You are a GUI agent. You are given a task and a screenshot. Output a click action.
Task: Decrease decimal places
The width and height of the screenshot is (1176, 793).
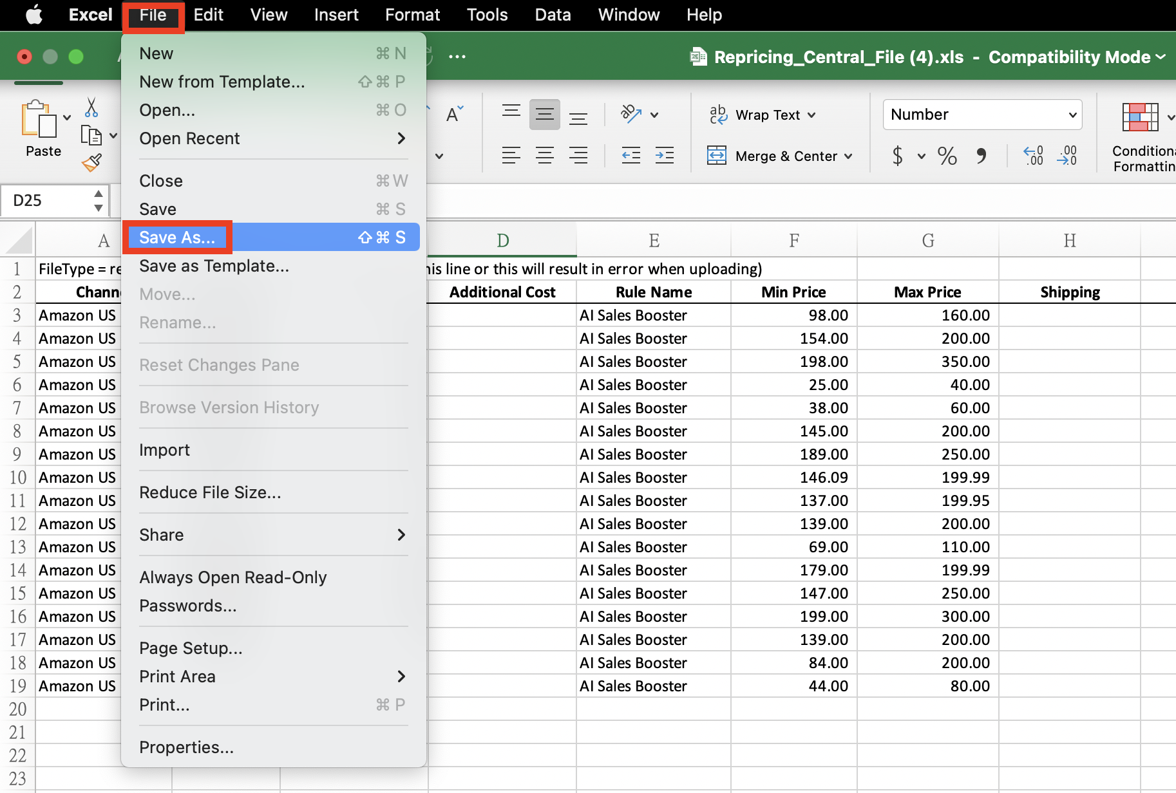tap(1067, 156)
